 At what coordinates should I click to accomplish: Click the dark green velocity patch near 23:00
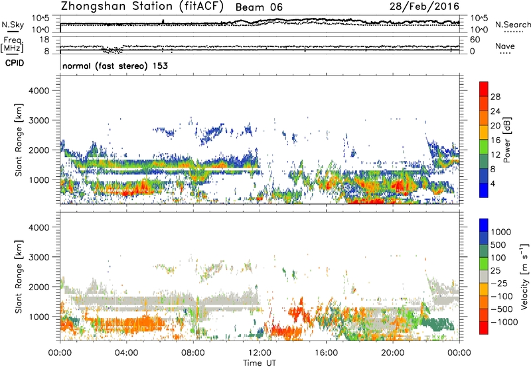tap(439, 325)
